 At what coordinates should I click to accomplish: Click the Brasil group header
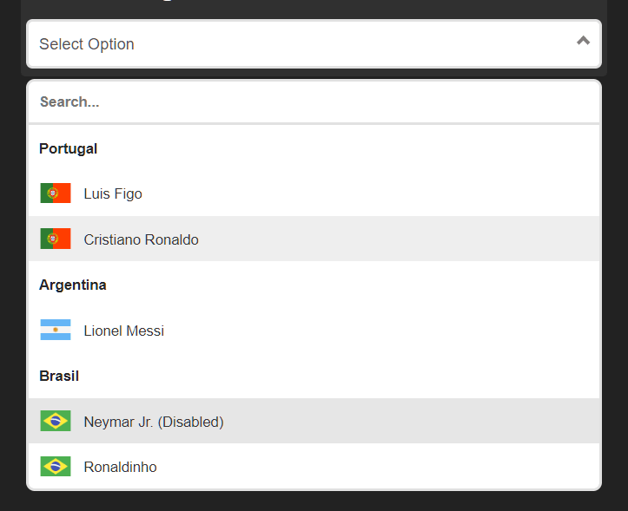(59, 376)
